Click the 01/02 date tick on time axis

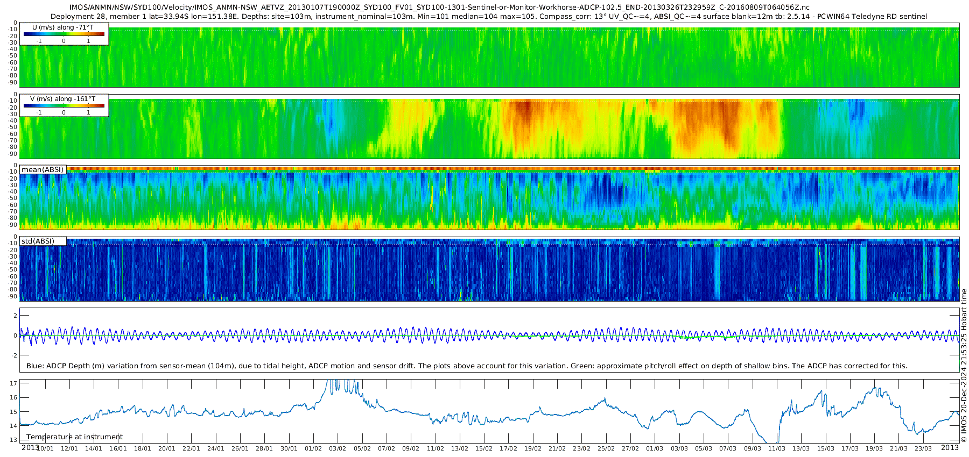[x=313, y=448]
